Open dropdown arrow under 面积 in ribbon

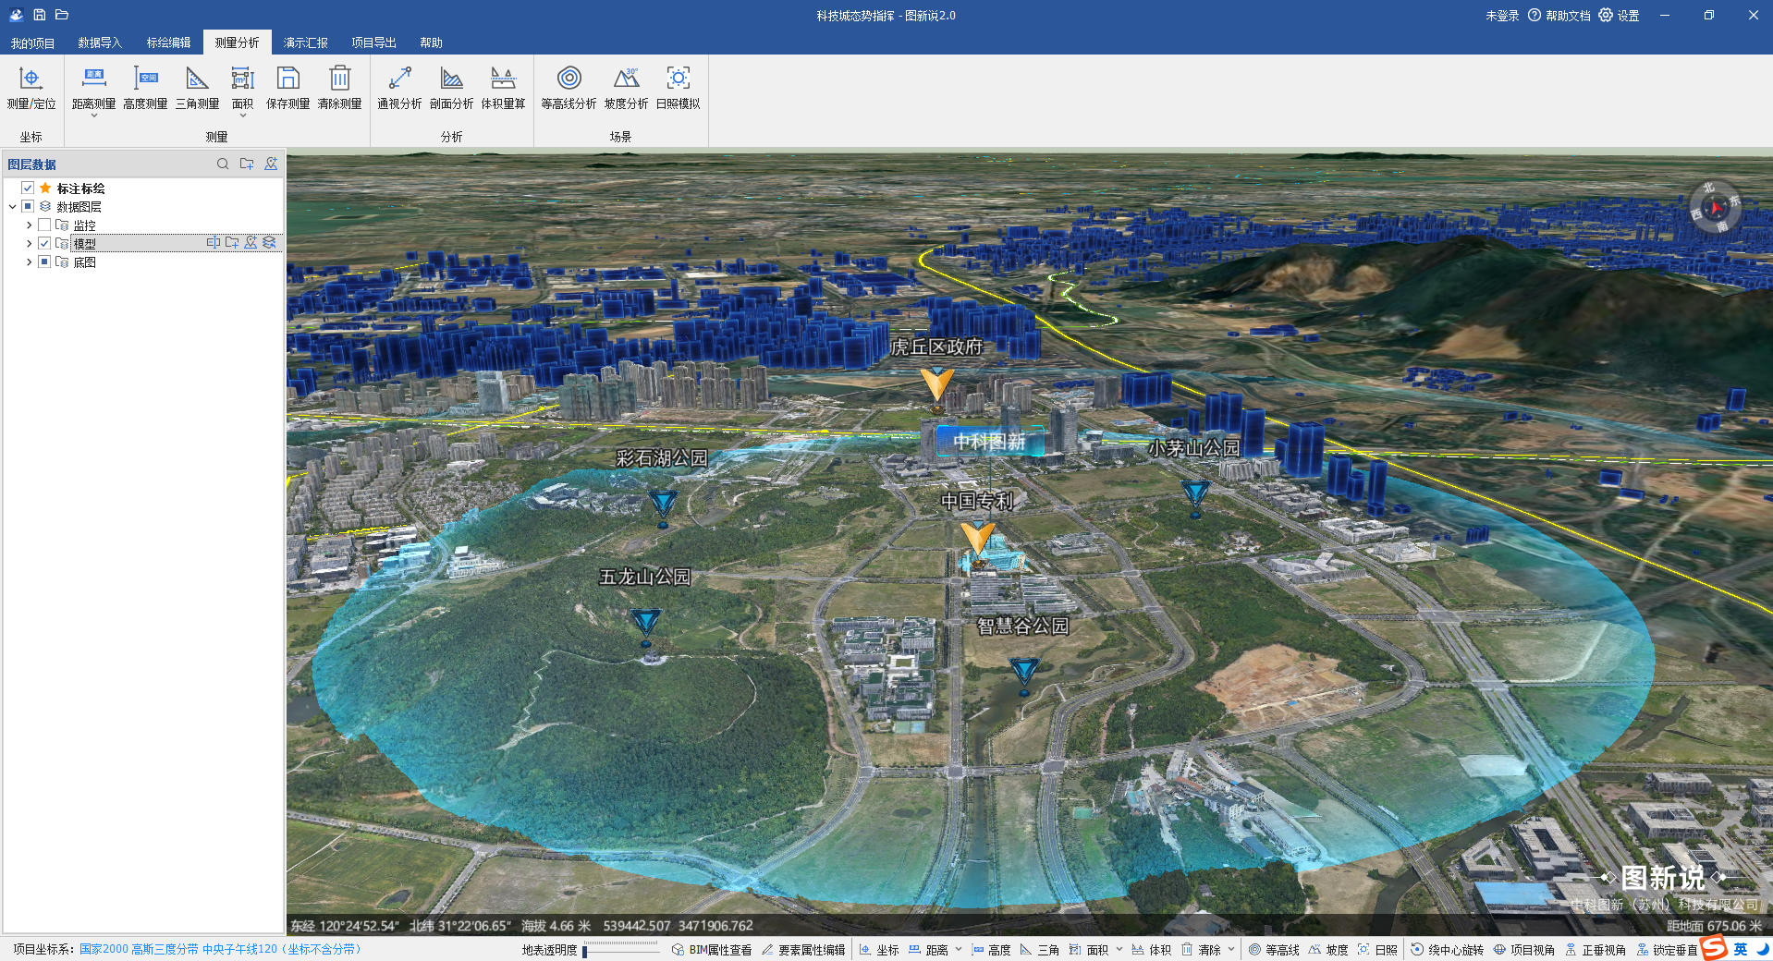(242, 116)
